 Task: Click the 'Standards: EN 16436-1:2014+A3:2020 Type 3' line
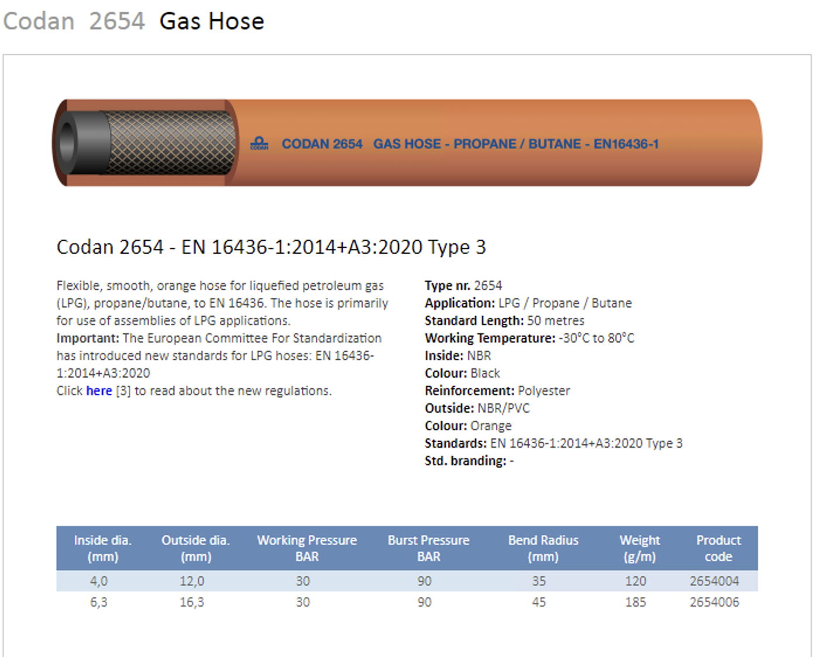coord(553,444)
